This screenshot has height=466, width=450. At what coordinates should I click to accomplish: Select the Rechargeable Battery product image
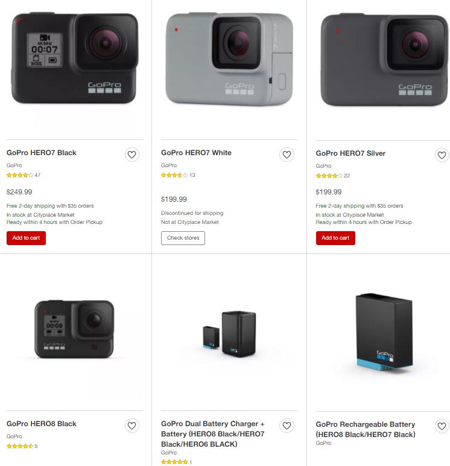(384, 331)
